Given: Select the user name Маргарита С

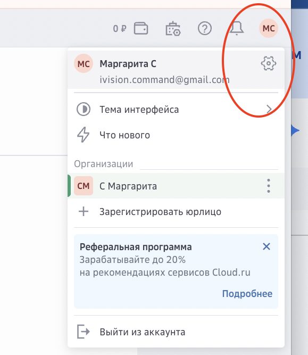Looking at the screenshot, I should (x=128, y=64).
